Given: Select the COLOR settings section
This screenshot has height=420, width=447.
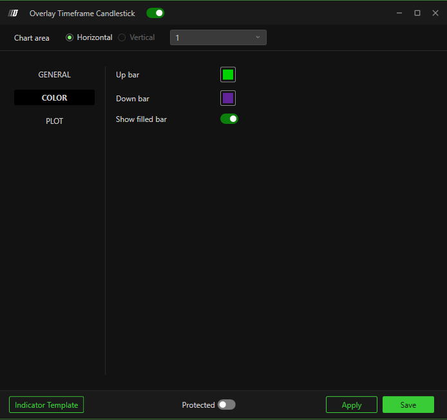Looking at the screenshot, I should pos(55,98).
